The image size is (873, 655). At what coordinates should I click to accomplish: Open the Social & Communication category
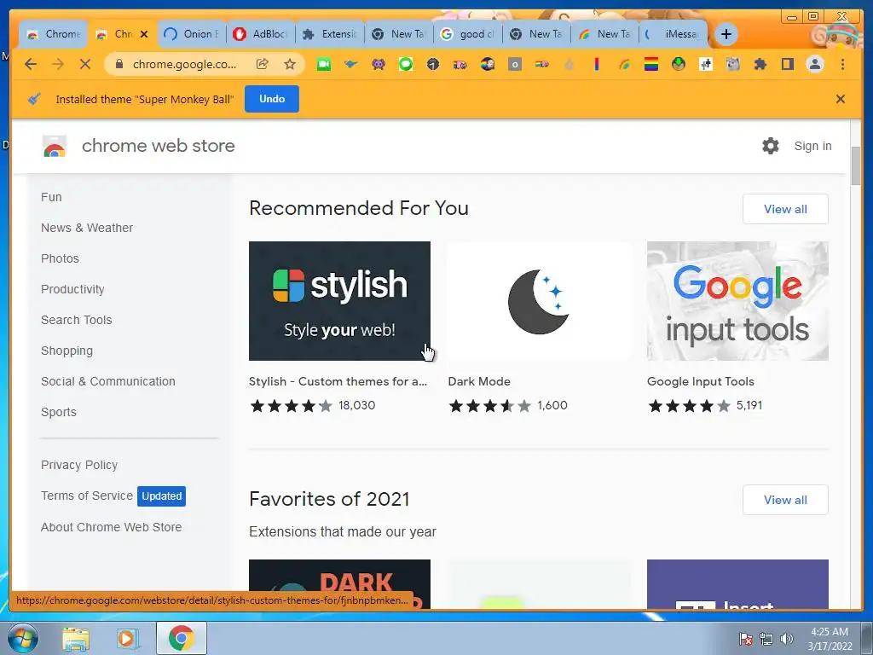(x=108, y=381)
